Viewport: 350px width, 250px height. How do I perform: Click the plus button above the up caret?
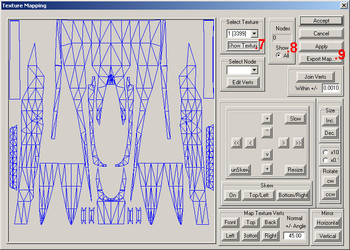point(267,119)
